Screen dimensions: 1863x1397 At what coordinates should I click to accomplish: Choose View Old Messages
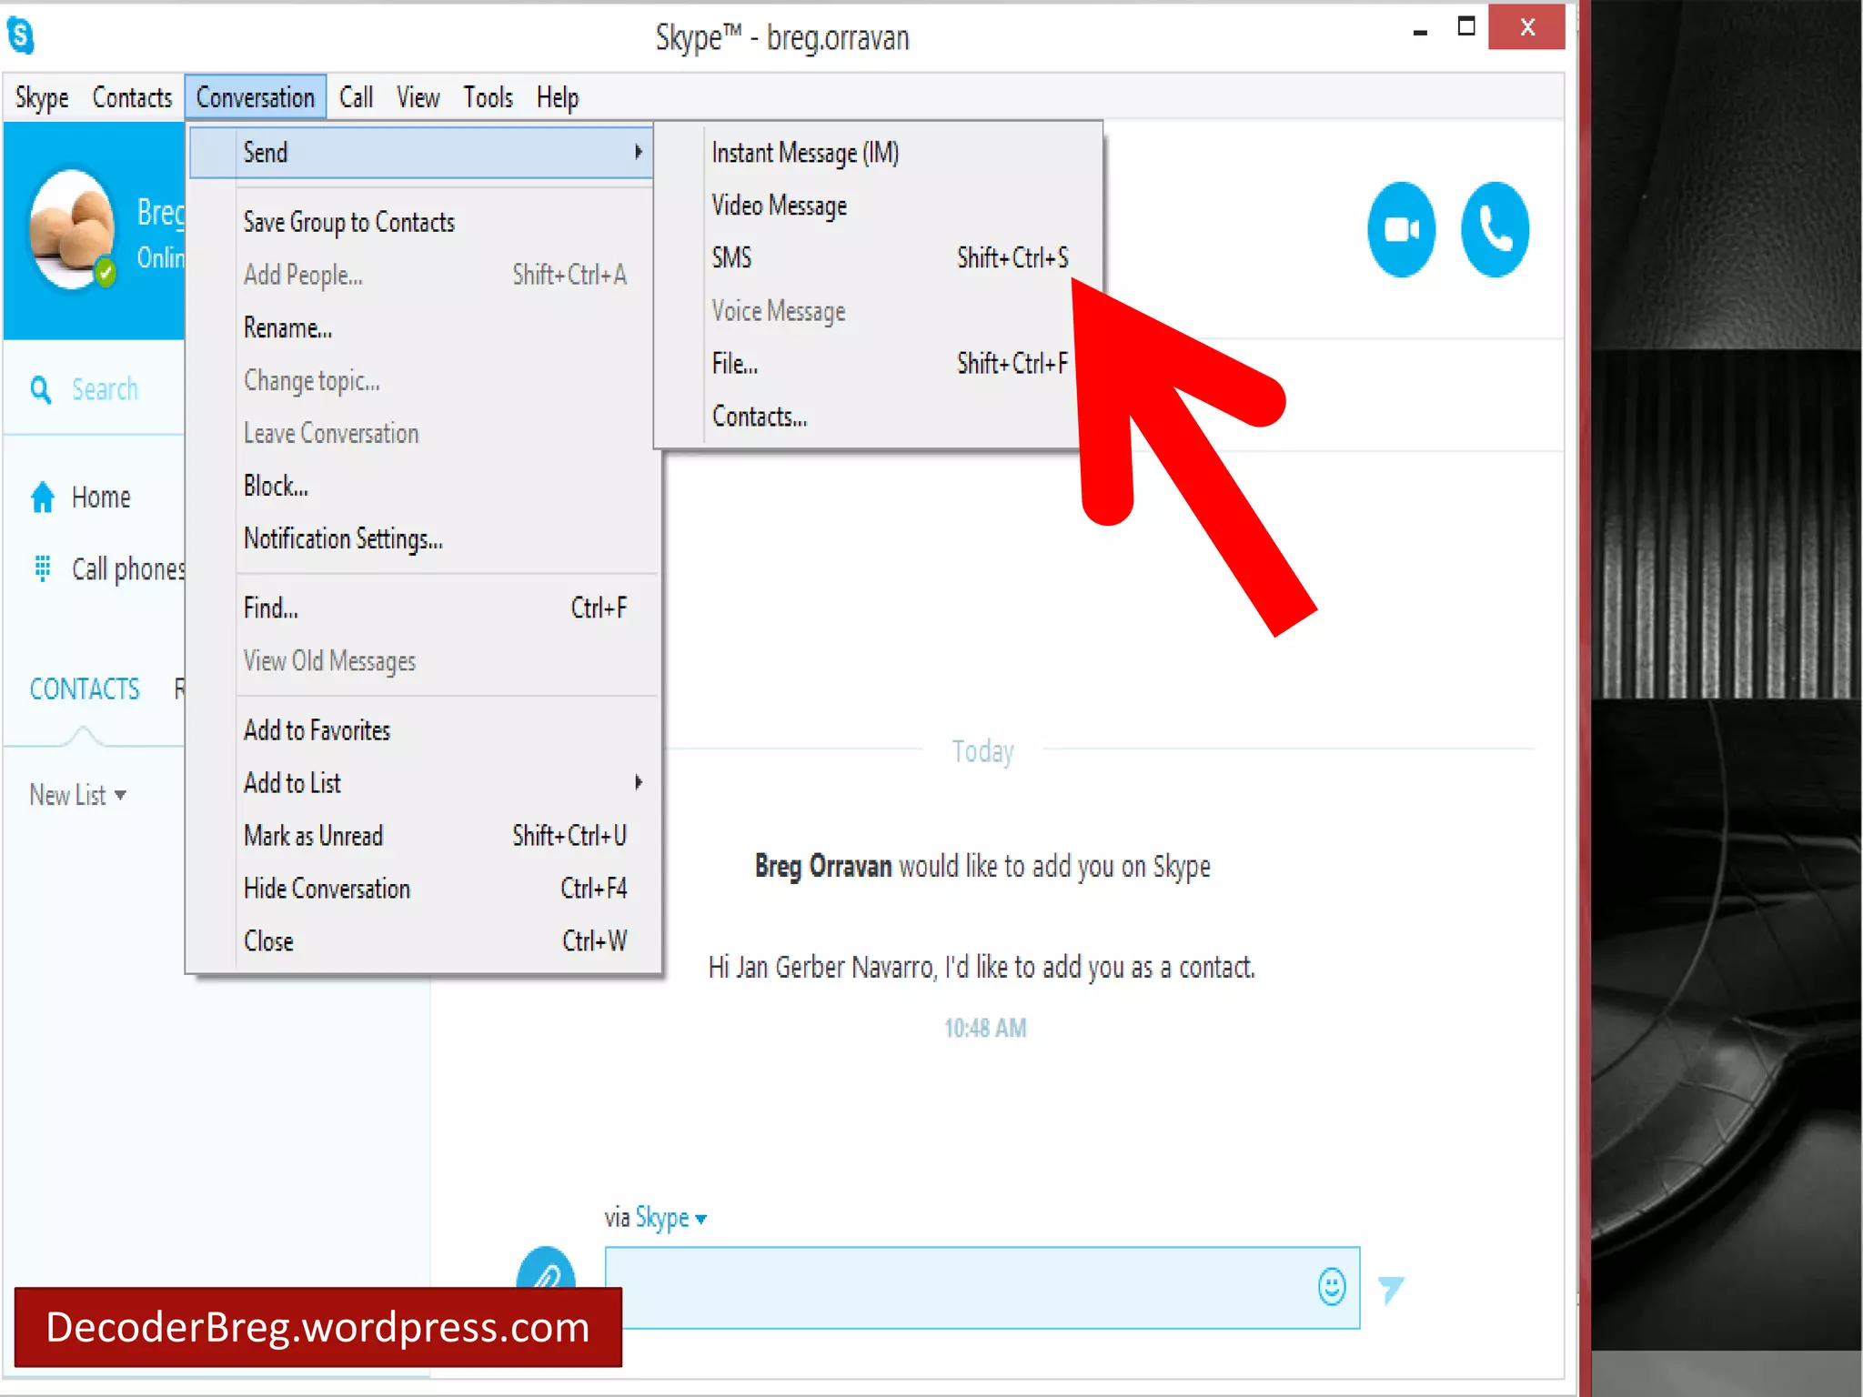tap(329, 661)
